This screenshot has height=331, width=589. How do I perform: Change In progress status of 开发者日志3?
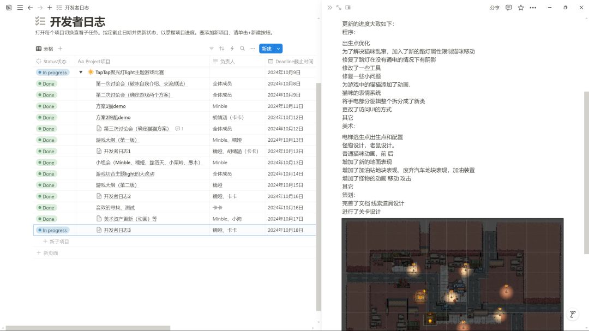click(52, 230)
